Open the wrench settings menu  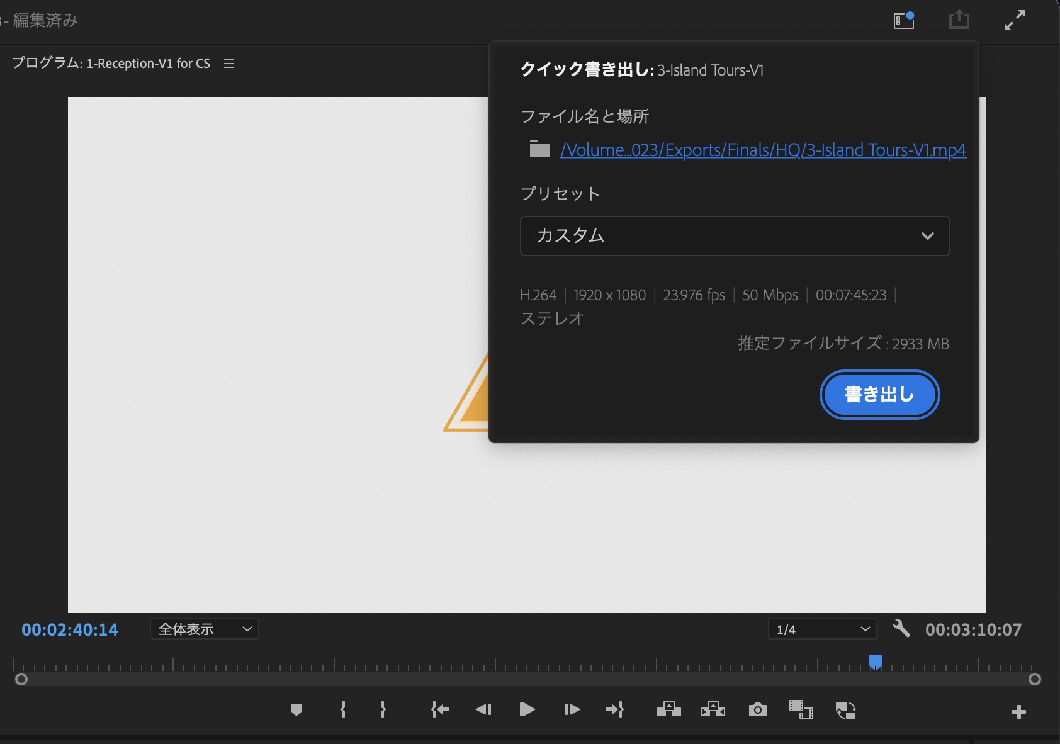pos(901,629)
